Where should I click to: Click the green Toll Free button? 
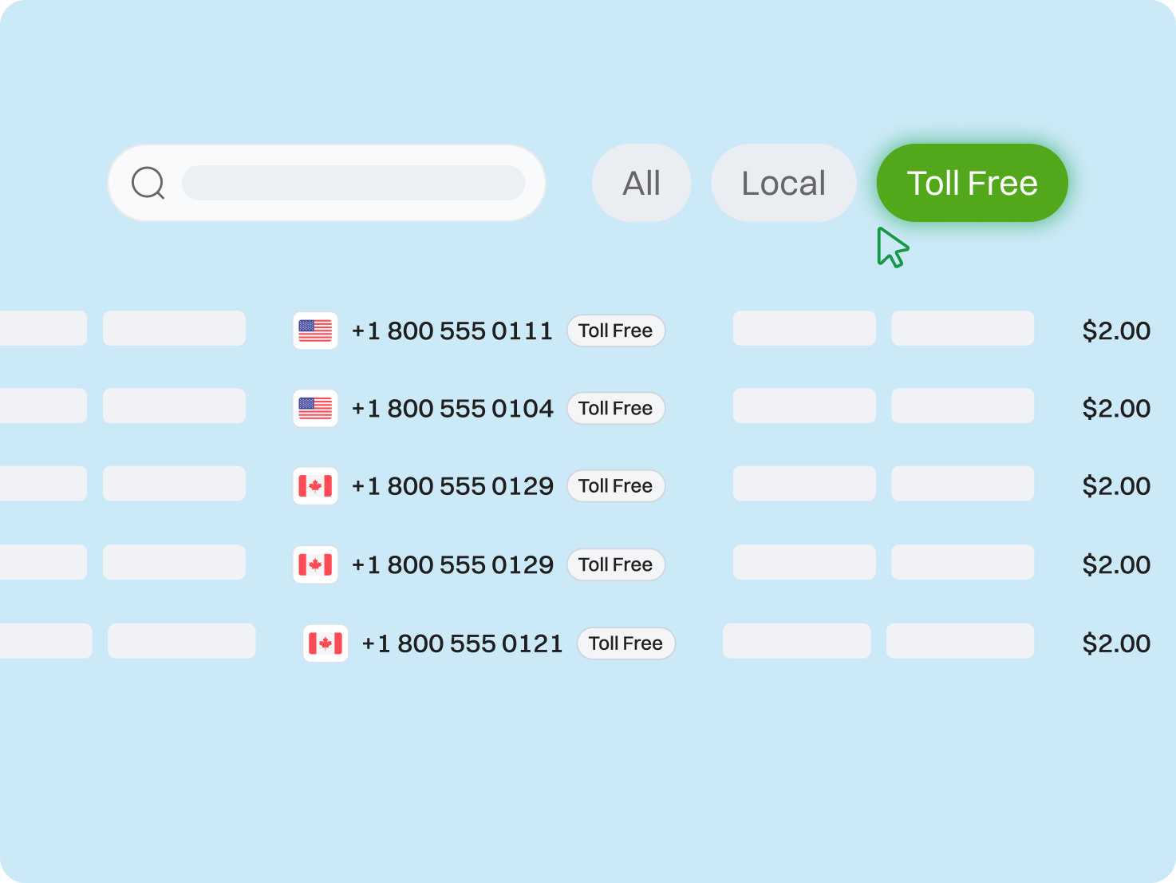972,183
